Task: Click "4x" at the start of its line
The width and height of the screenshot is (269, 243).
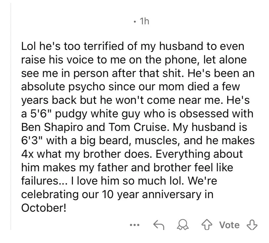Action: click(27, 154)
